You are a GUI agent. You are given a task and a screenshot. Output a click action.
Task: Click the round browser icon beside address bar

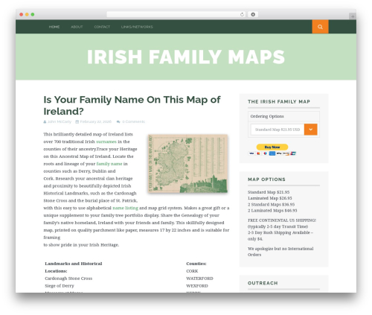pyautogui.click(x=253, y=14)
